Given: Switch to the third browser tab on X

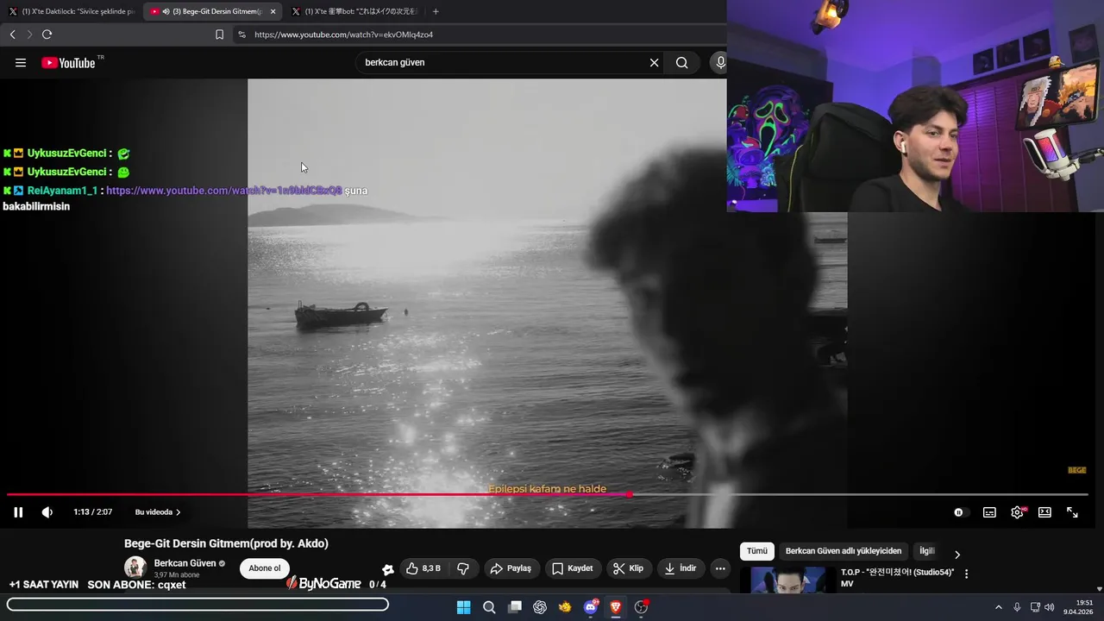Looking at the screenshot, I should click(x=355, y=11).
